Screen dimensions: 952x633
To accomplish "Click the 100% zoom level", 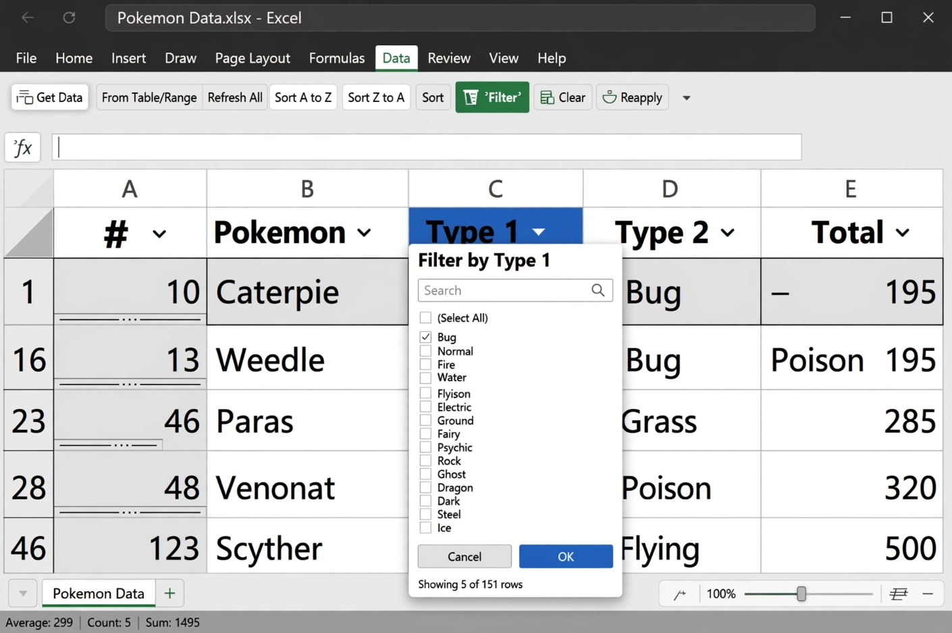I will coord(721,594).
